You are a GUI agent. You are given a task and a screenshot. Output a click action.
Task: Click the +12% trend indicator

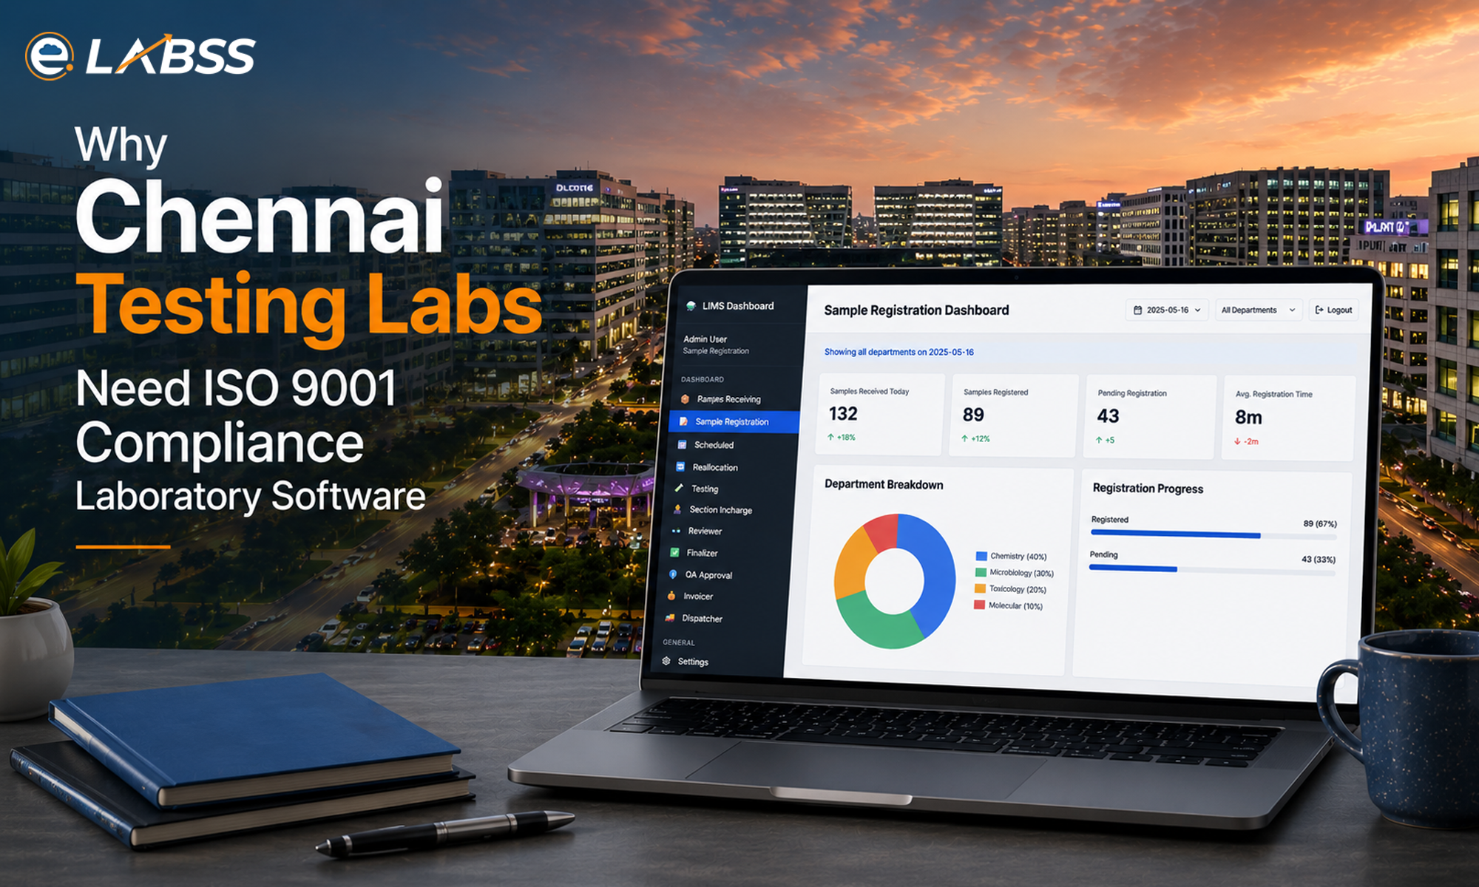pos(975,439)
